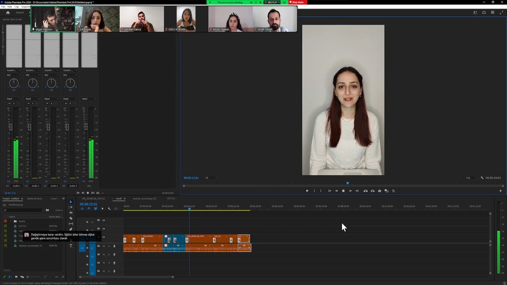507x285 pixels.
Task: Open the Home screen icon
Action: (8, 13)
